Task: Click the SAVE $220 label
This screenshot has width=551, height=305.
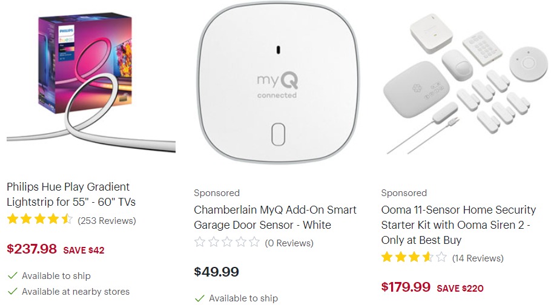Action: 460,289
